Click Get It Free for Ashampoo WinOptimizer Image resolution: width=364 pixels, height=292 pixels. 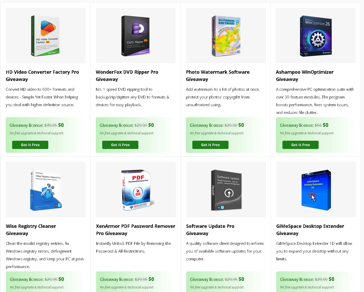[300, 145]
